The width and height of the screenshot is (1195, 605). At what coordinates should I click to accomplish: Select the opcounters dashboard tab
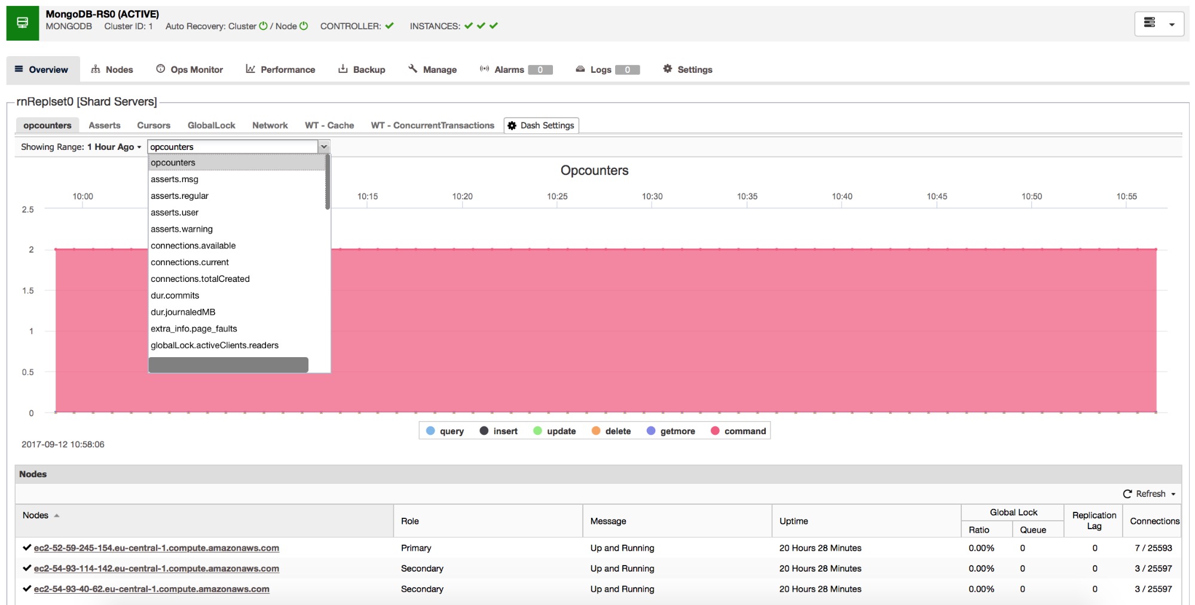47,125
